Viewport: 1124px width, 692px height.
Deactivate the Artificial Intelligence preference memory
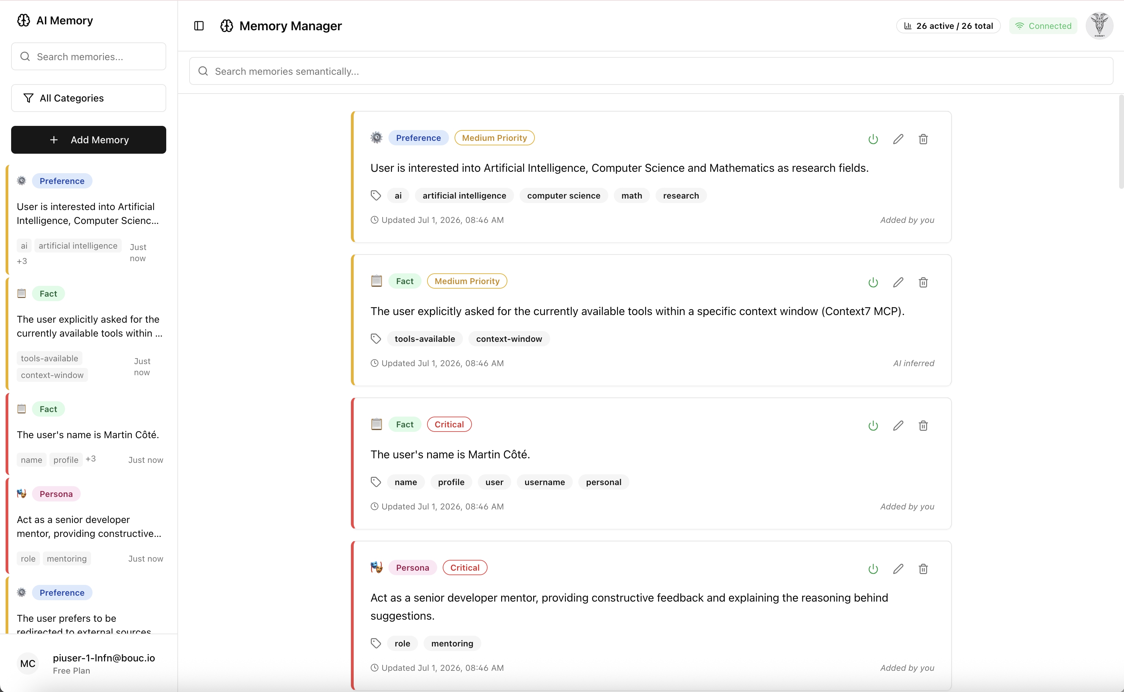[x=873, y=139]
